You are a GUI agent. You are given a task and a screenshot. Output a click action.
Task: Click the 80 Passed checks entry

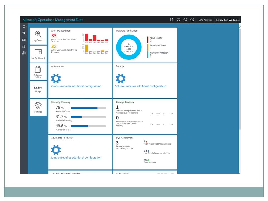point(150,161)
